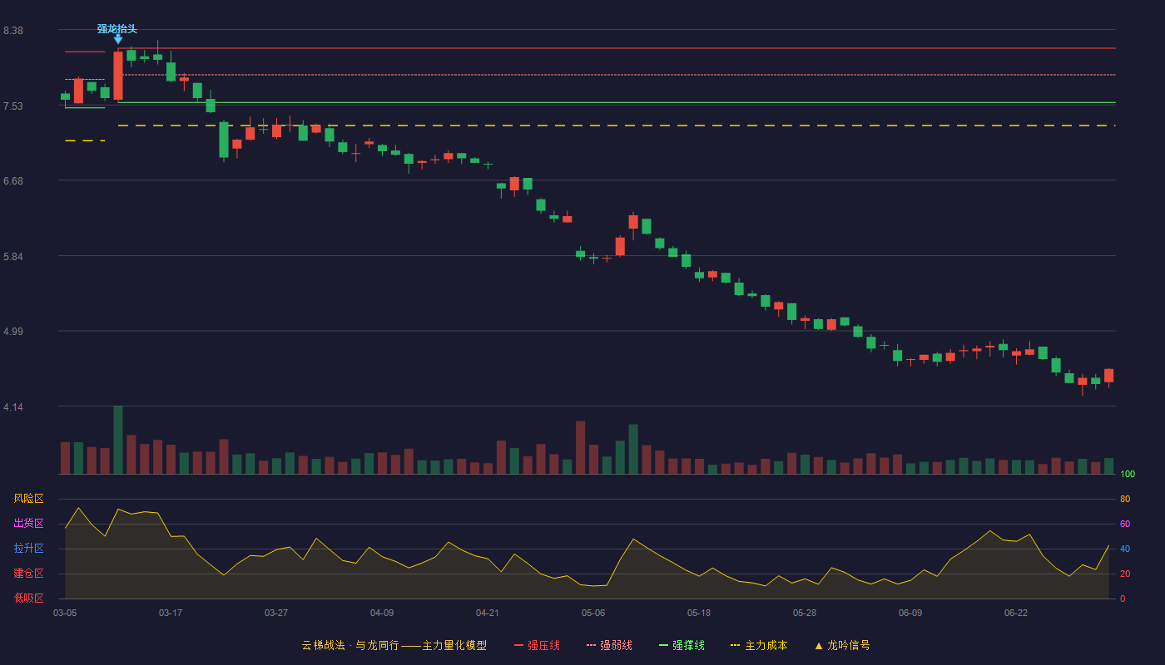Click the 03-17 date label
This screenshot has height=665, width=1165.
click(171, 613)
